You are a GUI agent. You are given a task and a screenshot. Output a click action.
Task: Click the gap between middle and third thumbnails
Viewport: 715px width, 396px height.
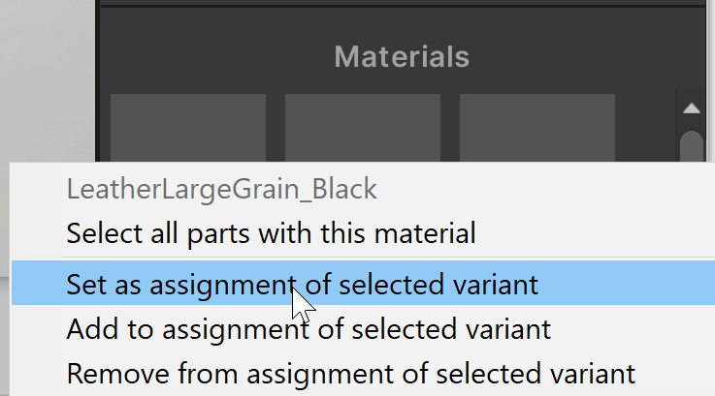450,126
